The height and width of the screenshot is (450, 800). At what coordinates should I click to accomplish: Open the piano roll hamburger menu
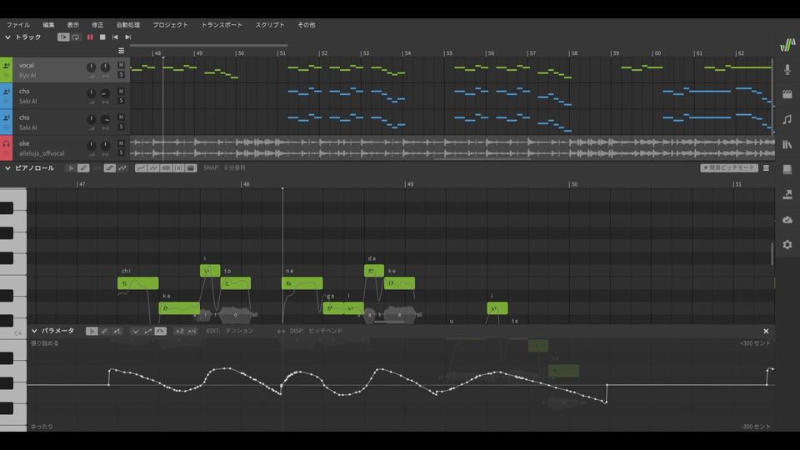pos(767,167)
